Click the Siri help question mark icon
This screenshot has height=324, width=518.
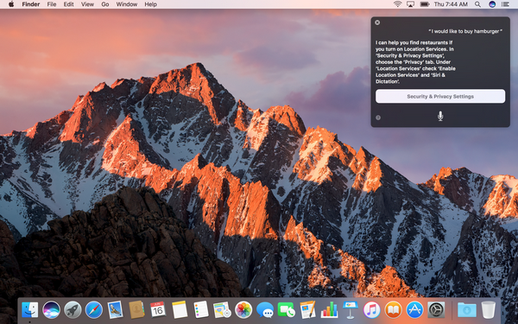(378, 118)
